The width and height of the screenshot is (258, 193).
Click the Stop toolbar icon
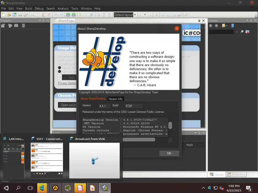pos(92,15)
